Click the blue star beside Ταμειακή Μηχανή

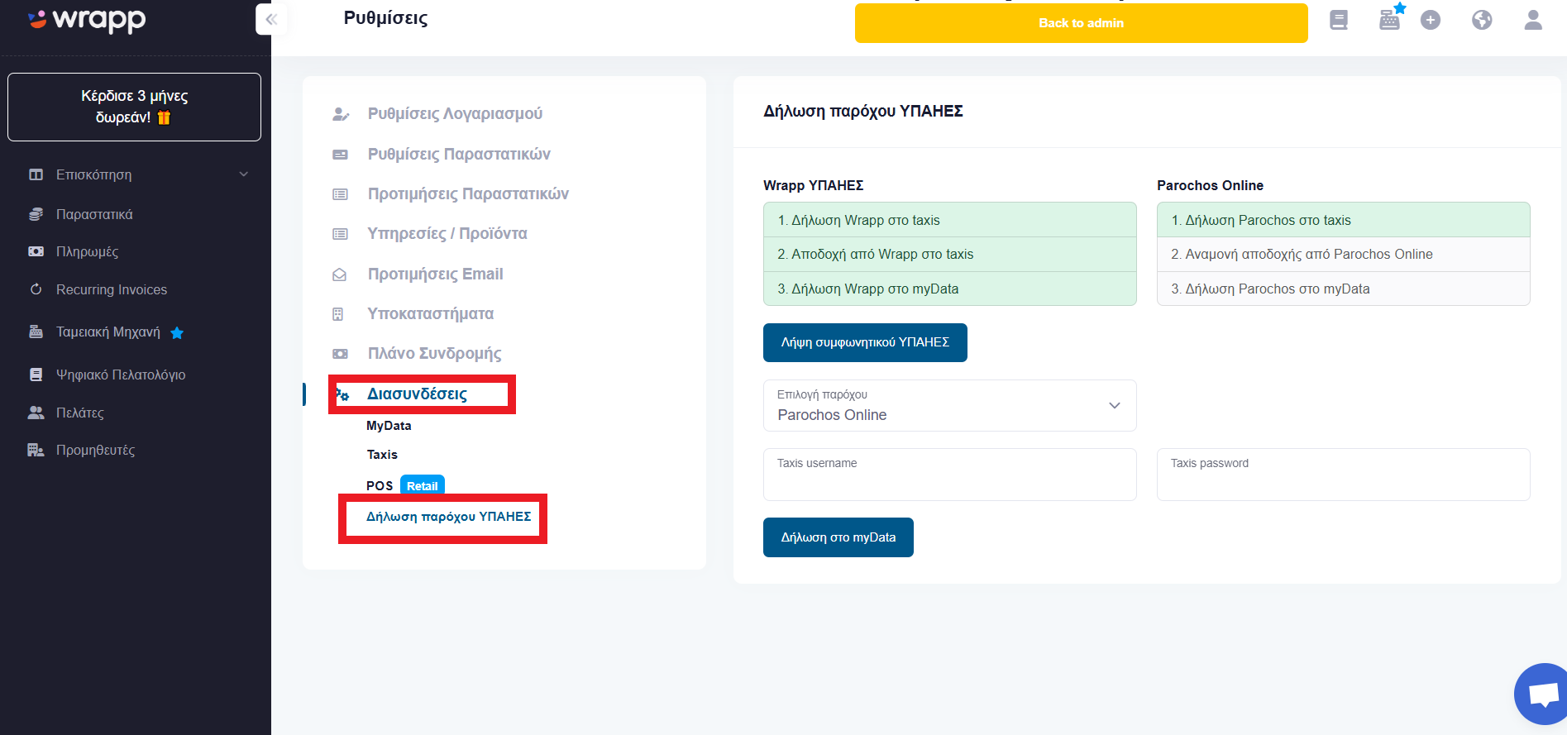tap(177, 332)
